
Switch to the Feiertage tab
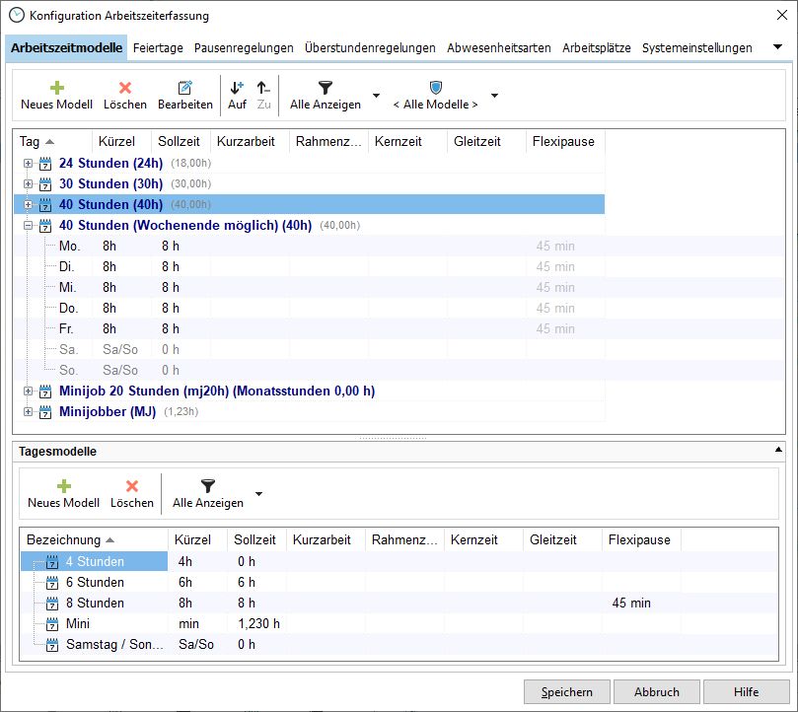click(x=157, y=47)
